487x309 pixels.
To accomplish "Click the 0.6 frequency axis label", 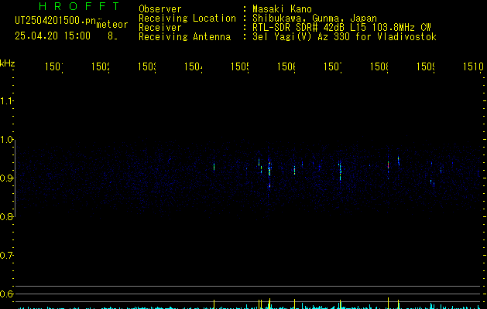I will coord(6,294).
